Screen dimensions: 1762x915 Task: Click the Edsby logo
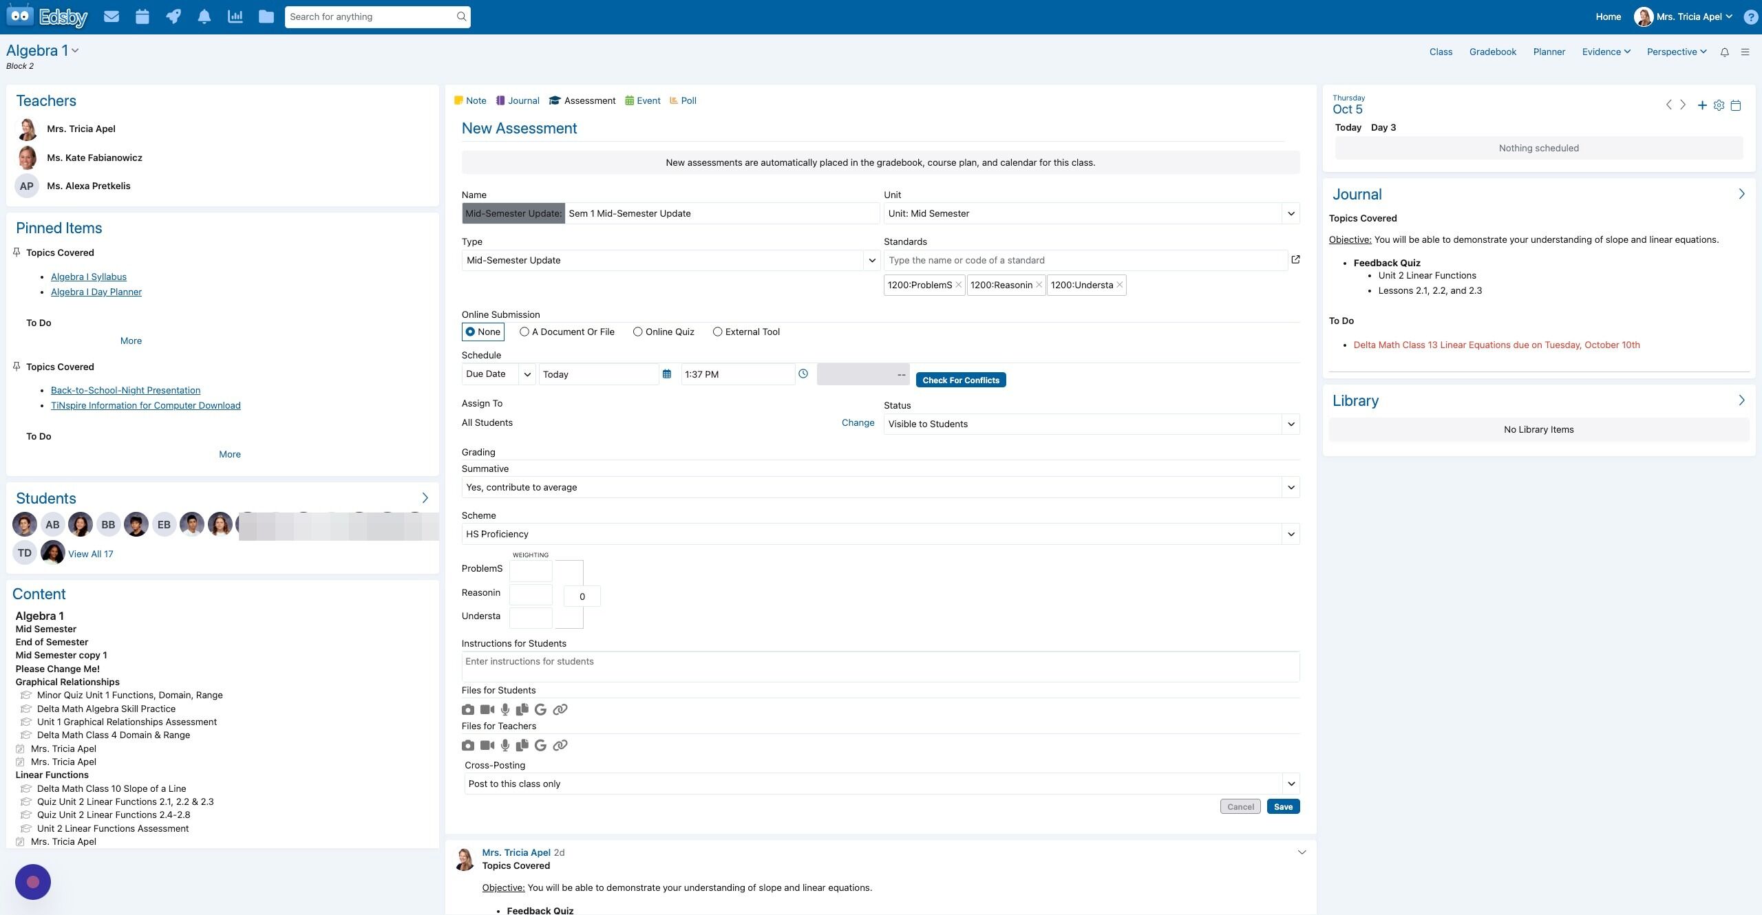[47, 17]
